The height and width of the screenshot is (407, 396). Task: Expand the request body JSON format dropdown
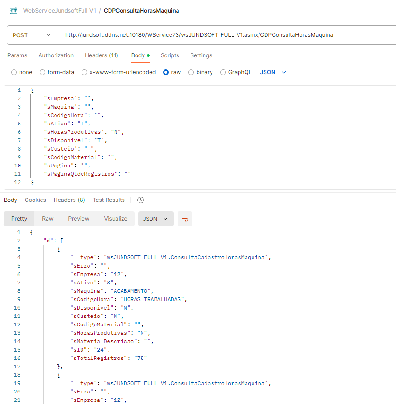point(273,72)
